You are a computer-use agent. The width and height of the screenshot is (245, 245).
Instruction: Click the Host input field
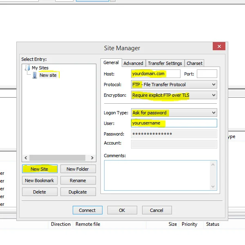(x=156, y=74)
